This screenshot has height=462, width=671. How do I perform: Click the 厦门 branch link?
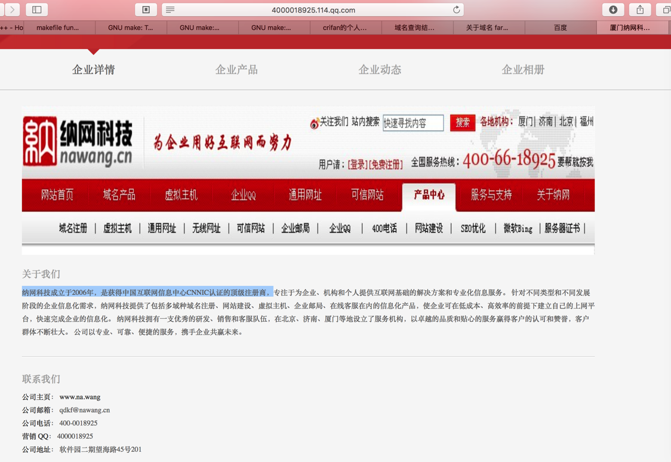click(525, 122)
